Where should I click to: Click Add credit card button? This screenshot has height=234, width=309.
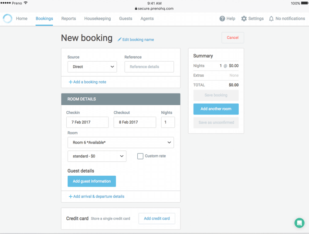click(x=156, y=219)
